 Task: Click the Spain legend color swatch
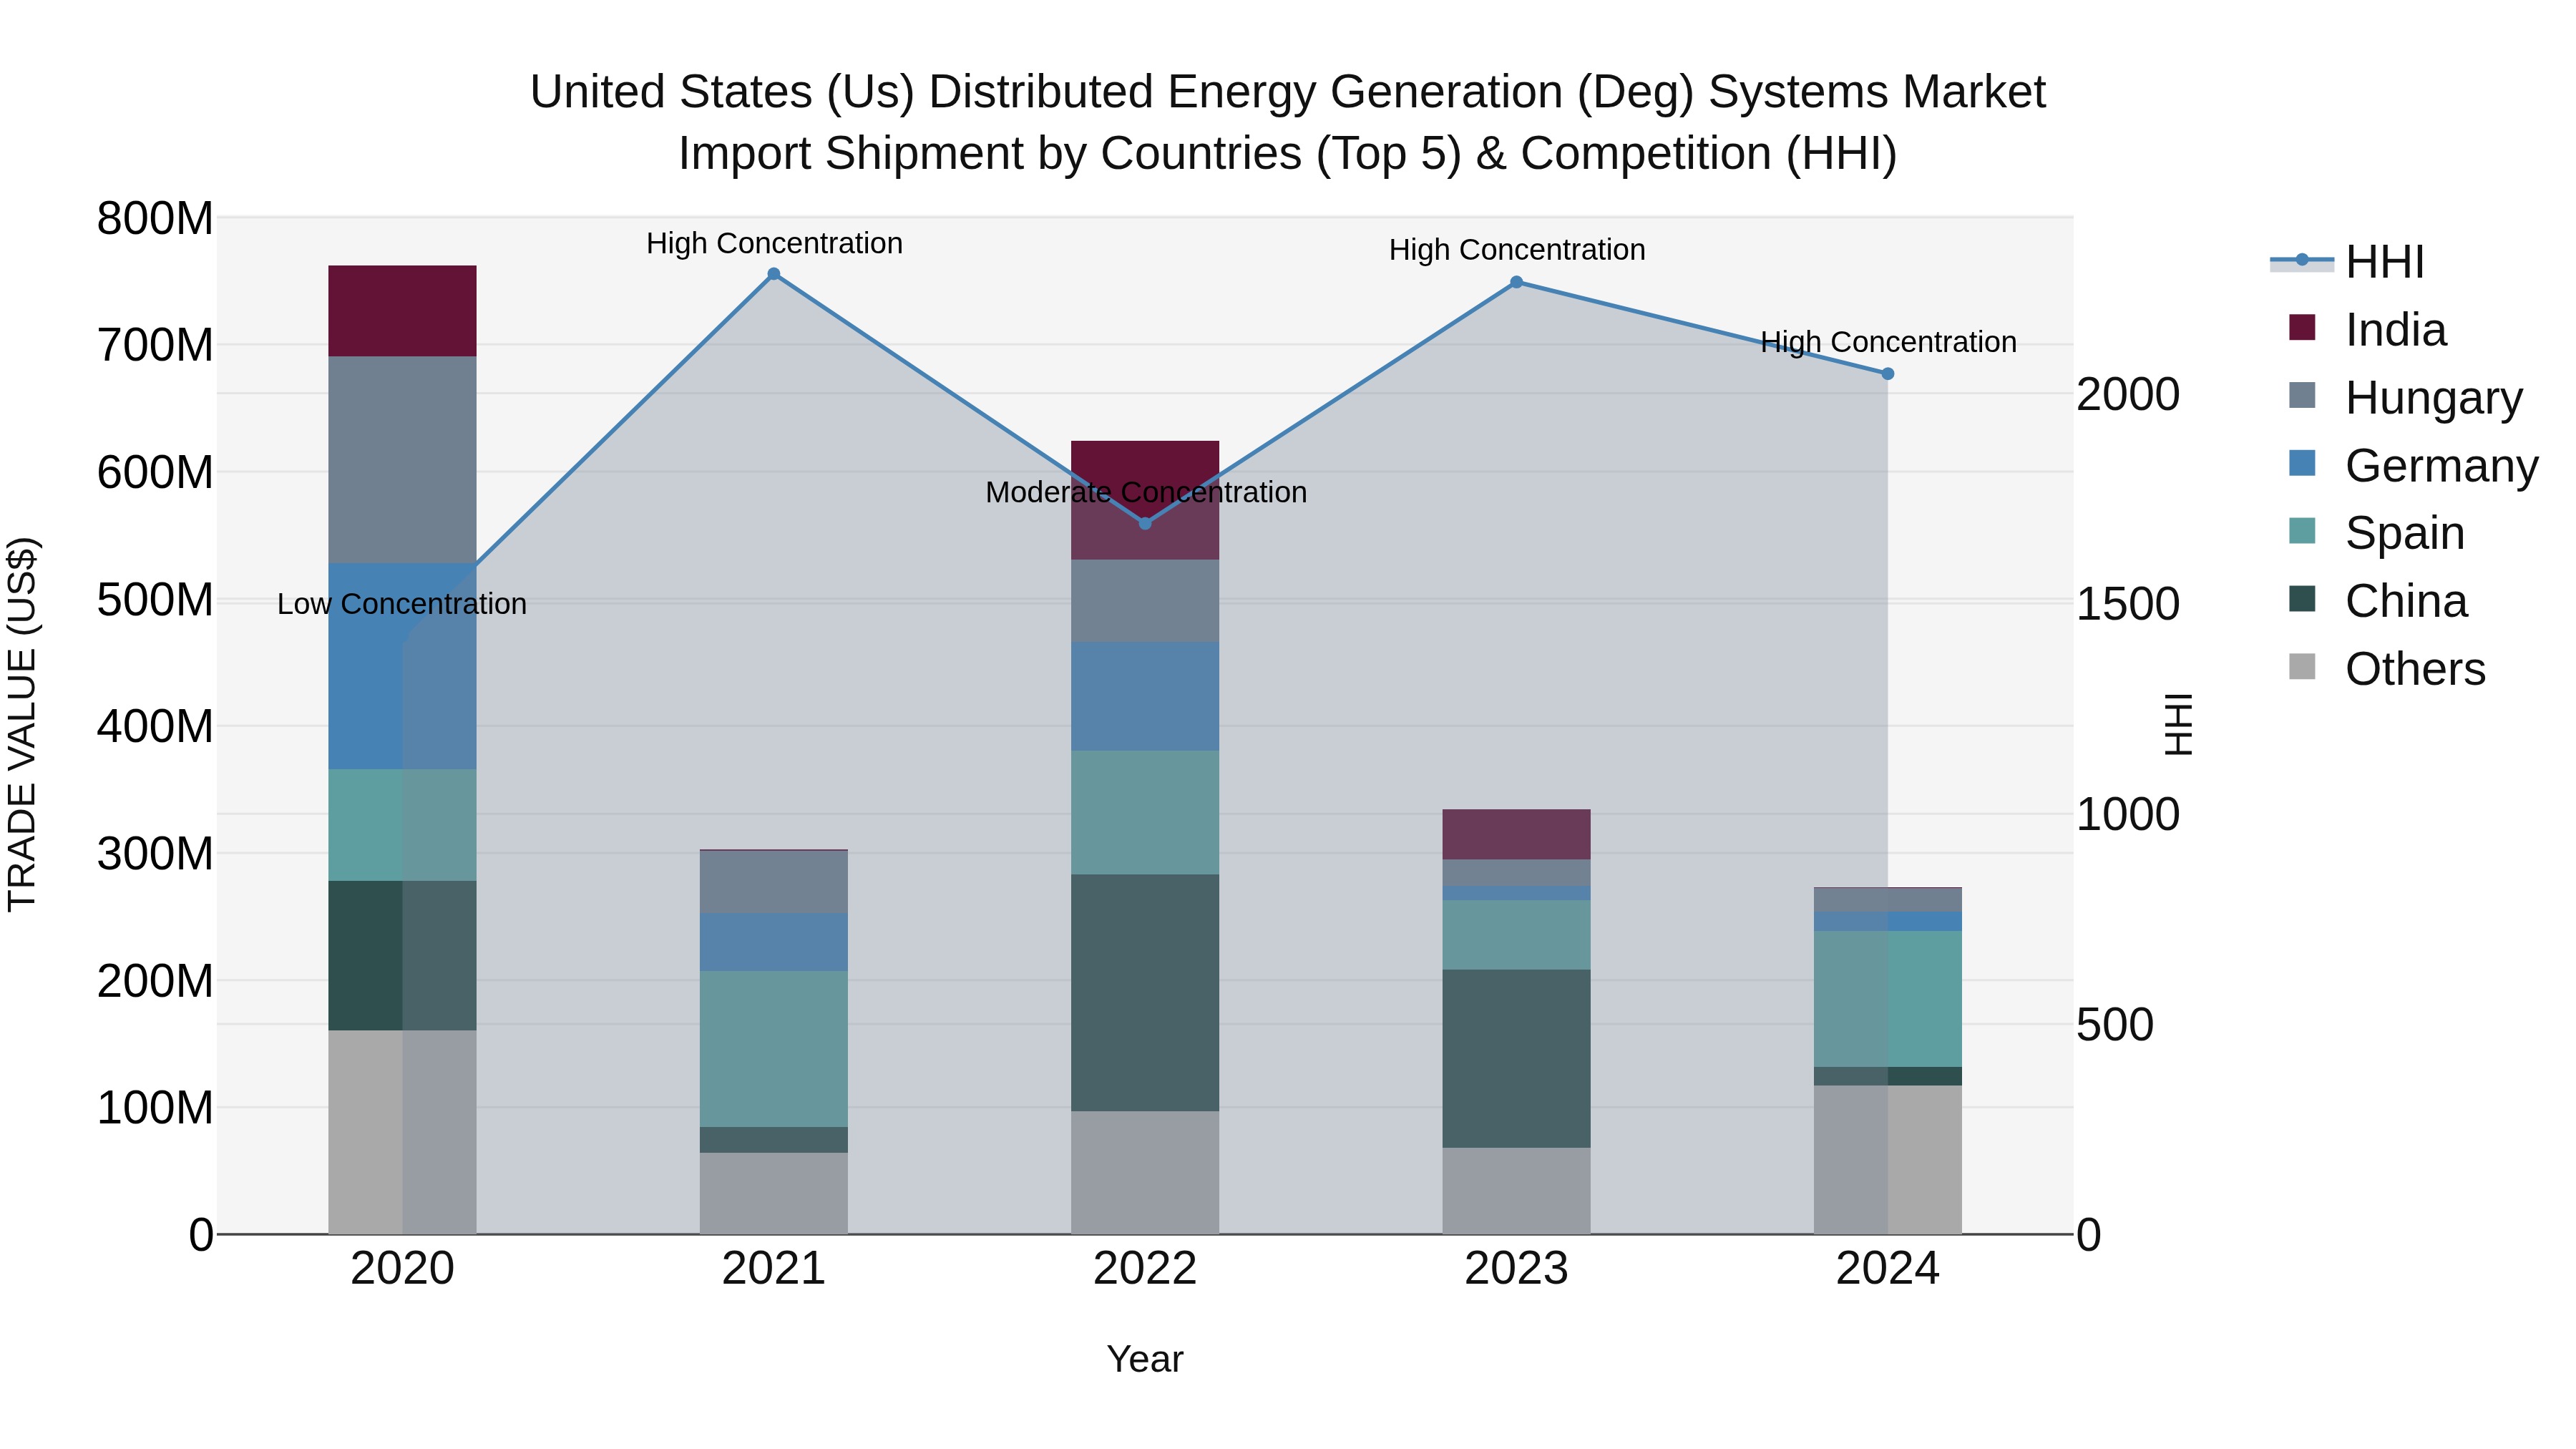coord(2302,531)
